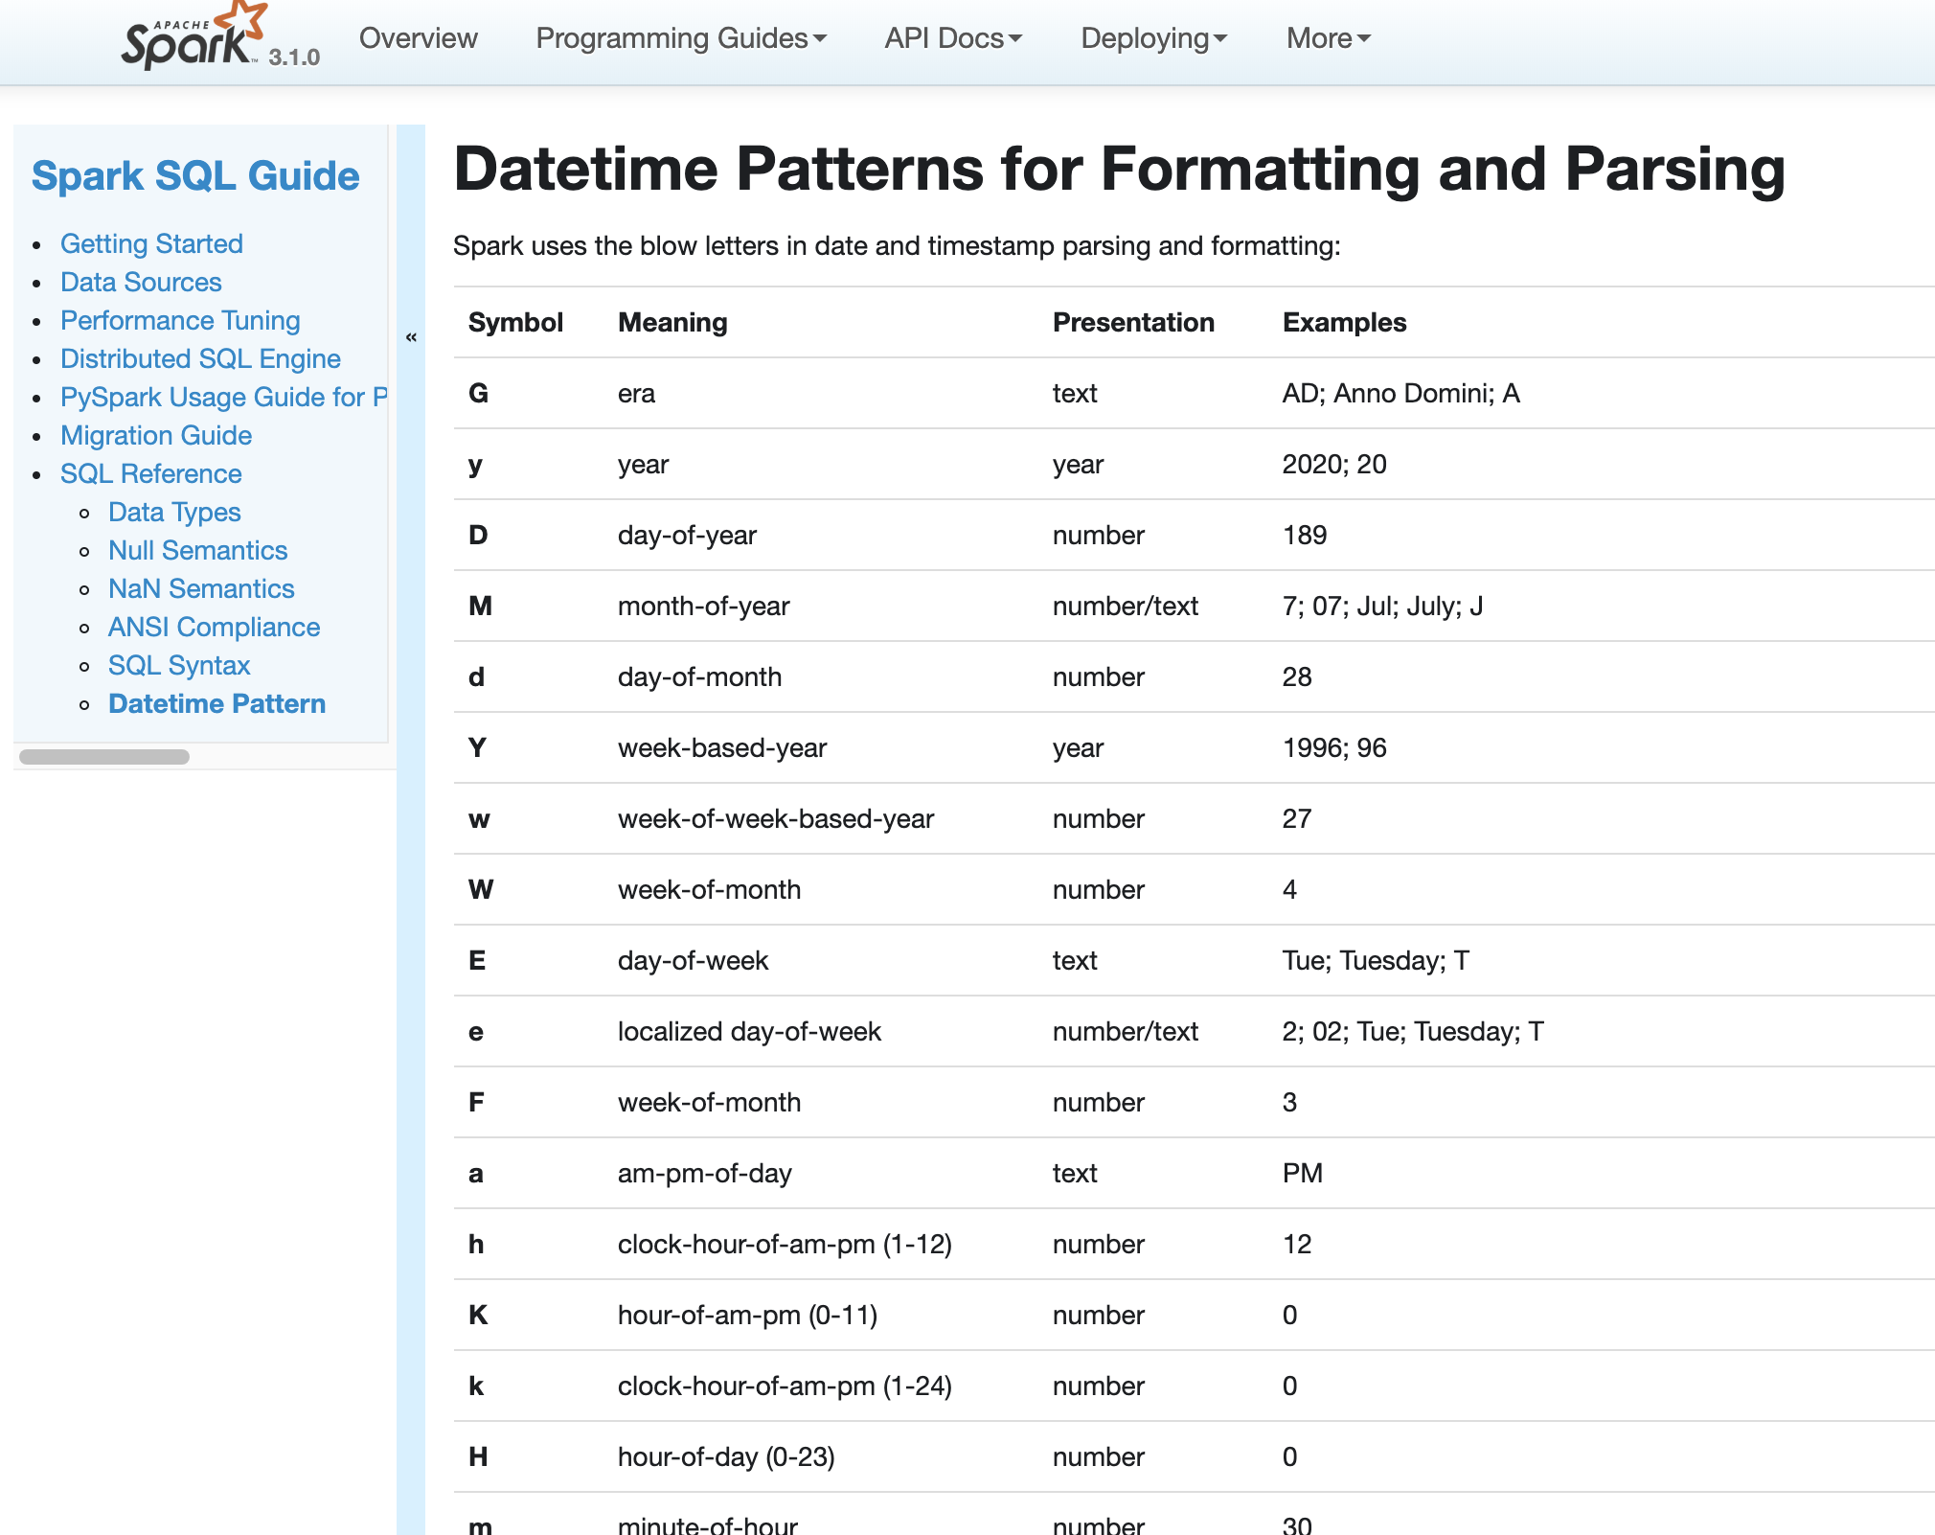Click the 'localized day-of-week' cell

(x=749, y=1031)
